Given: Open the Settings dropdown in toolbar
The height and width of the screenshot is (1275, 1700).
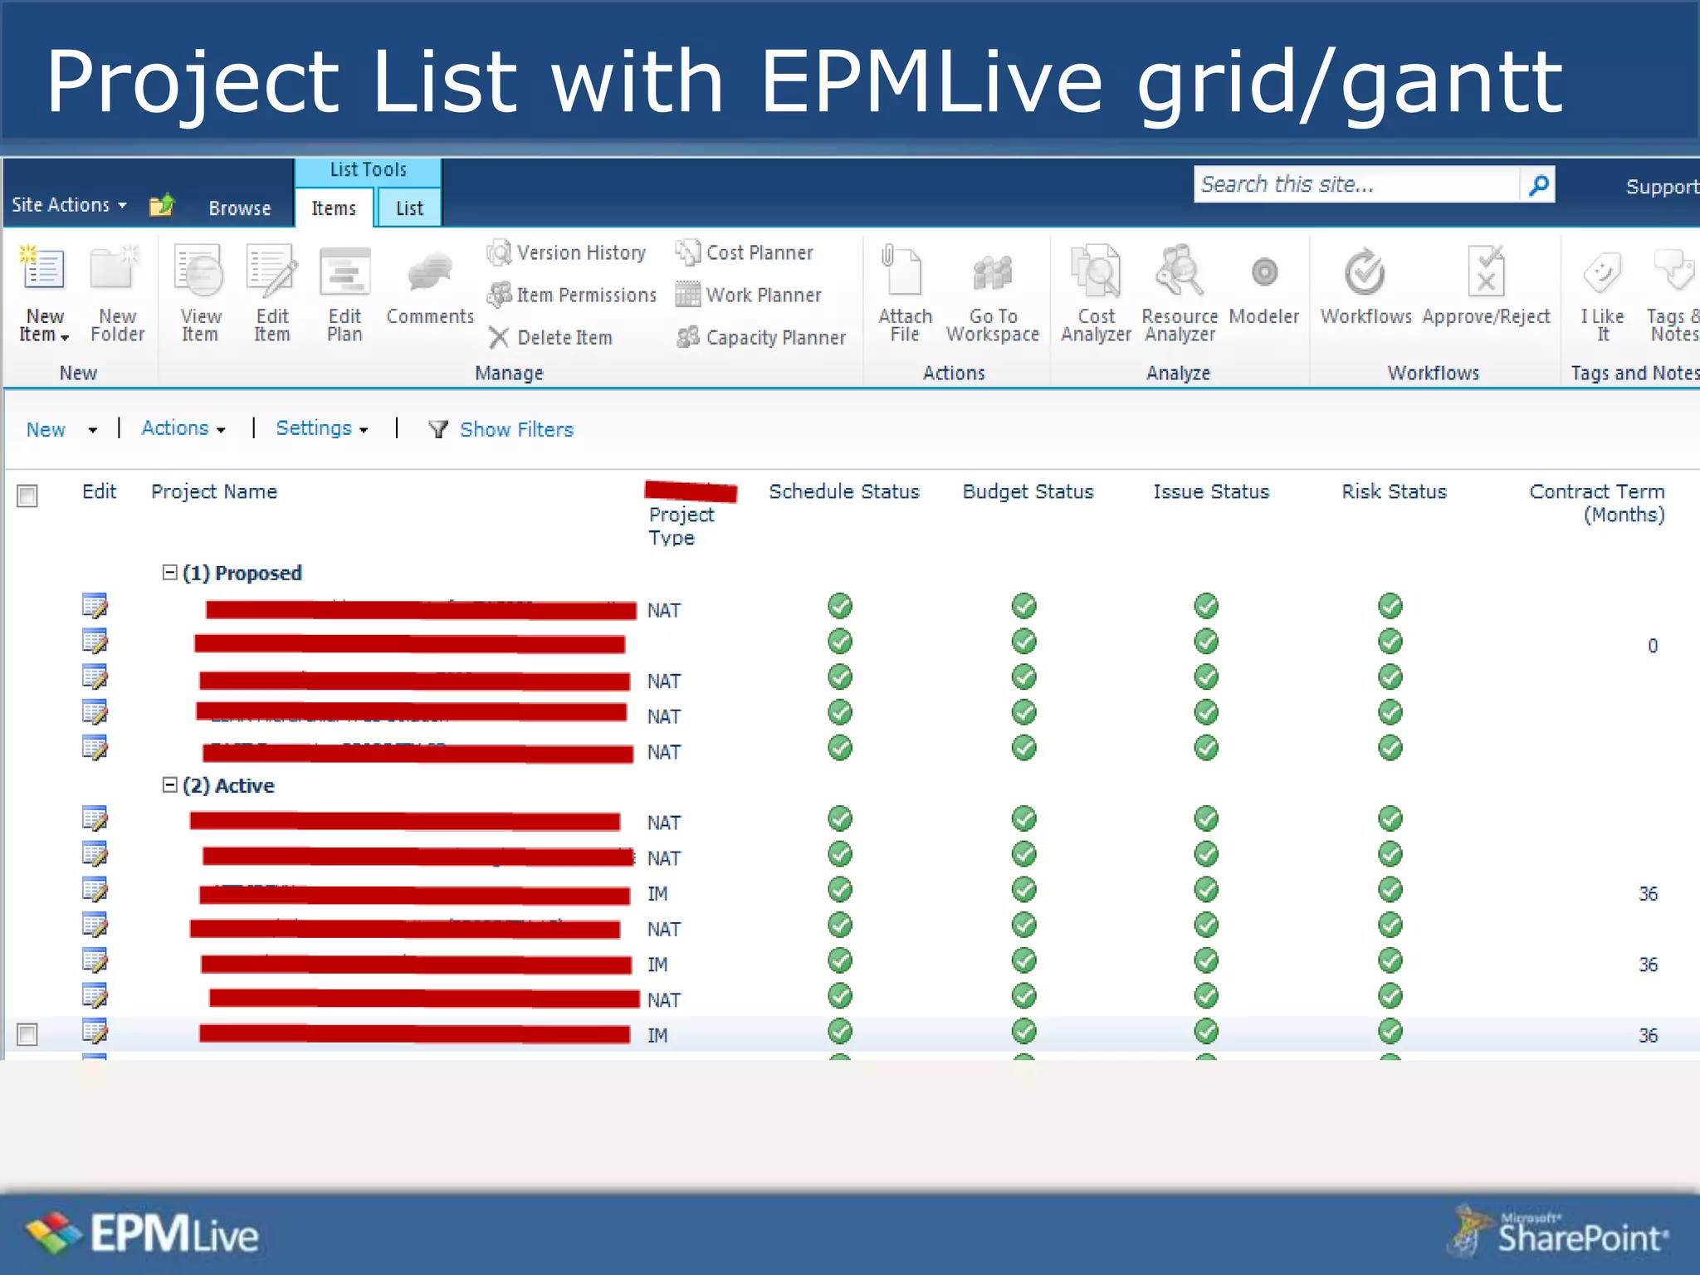Looking at the screenshot, I should (322, 428).
